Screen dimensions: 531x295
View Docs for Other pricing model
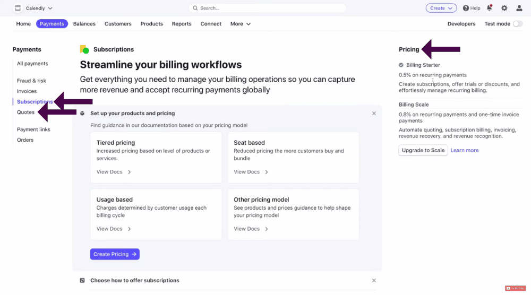(x=246, y=229)
